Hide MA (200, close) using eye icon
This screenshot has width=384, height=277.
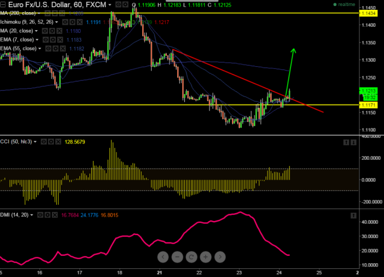tap(48, 13)
